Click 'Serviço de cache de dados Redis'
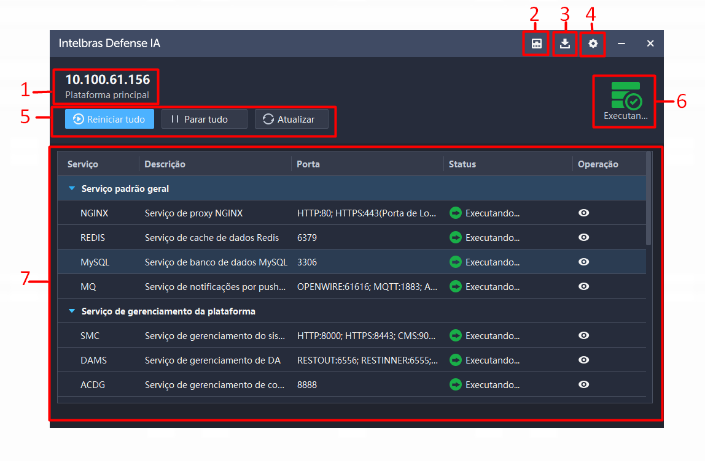 (212, 238)
